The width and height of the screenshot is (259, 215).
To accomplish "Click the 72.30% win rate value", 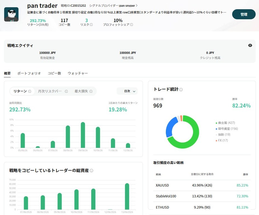I will (x=242, y=196).
